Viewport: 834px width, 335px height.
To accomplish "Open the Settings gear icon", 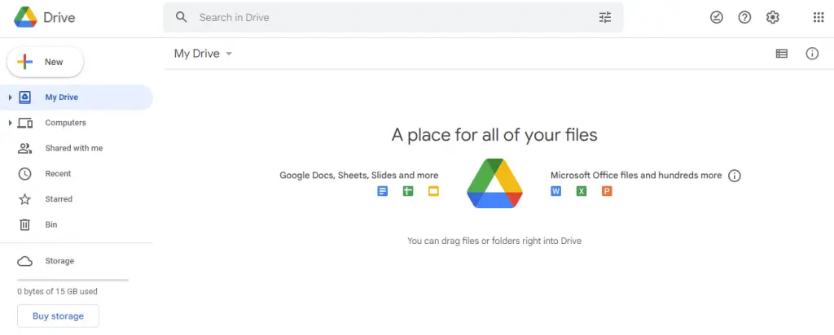I will click(x=772, y=18).
